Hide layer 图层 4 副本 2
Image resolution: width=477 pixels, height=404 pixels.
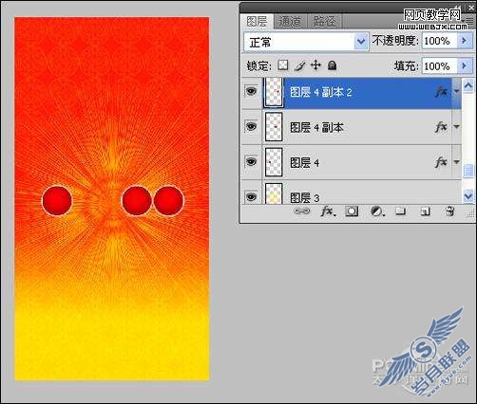coord(251,92)
